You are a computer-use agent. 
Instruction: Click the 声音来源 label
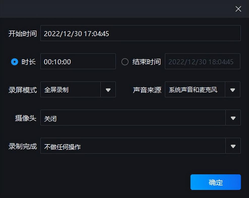(147, 90)
